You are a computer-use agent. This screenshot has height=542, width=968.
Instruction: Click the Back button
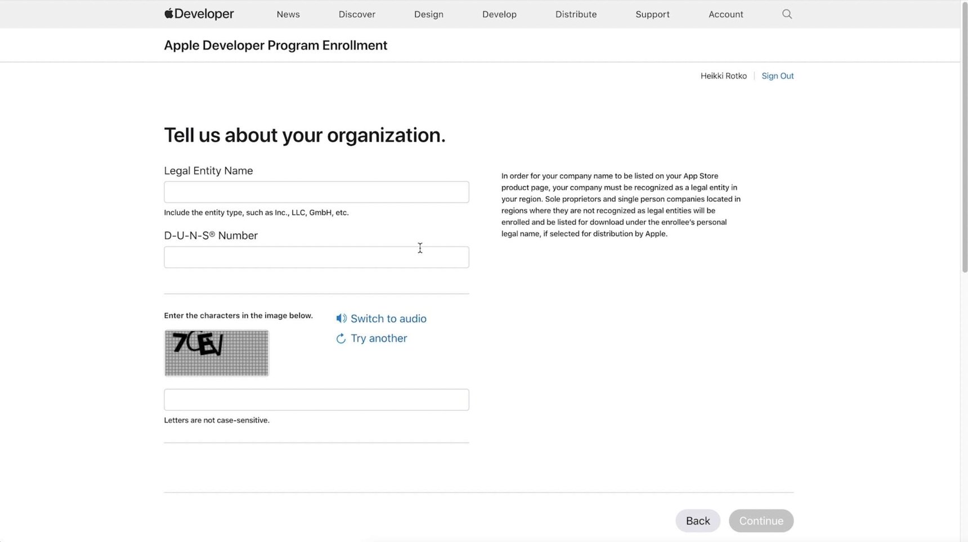pyautogui.click(x=697, y=520)
